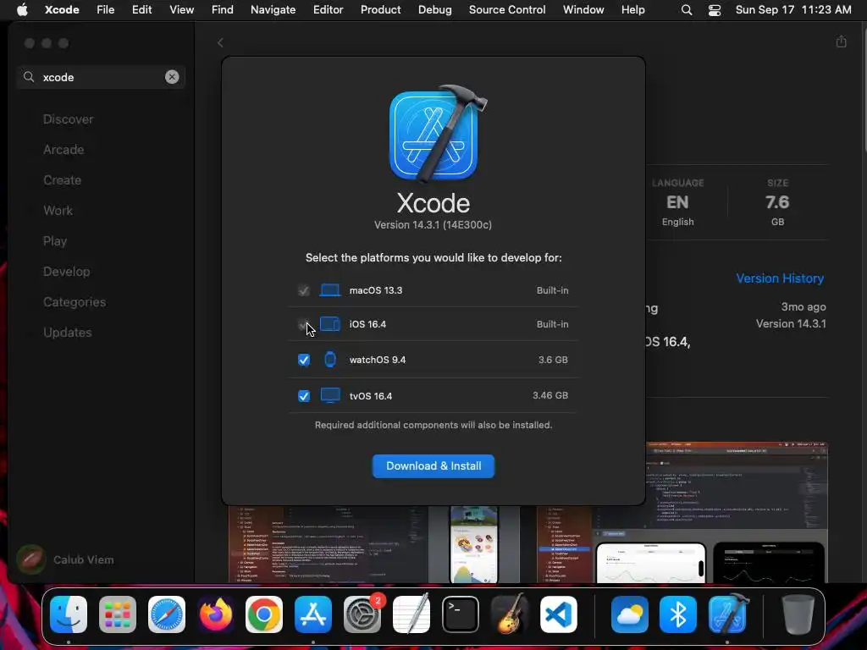
Task: Open Bluetooth app from the Dock
Action: tap(678, 614)
